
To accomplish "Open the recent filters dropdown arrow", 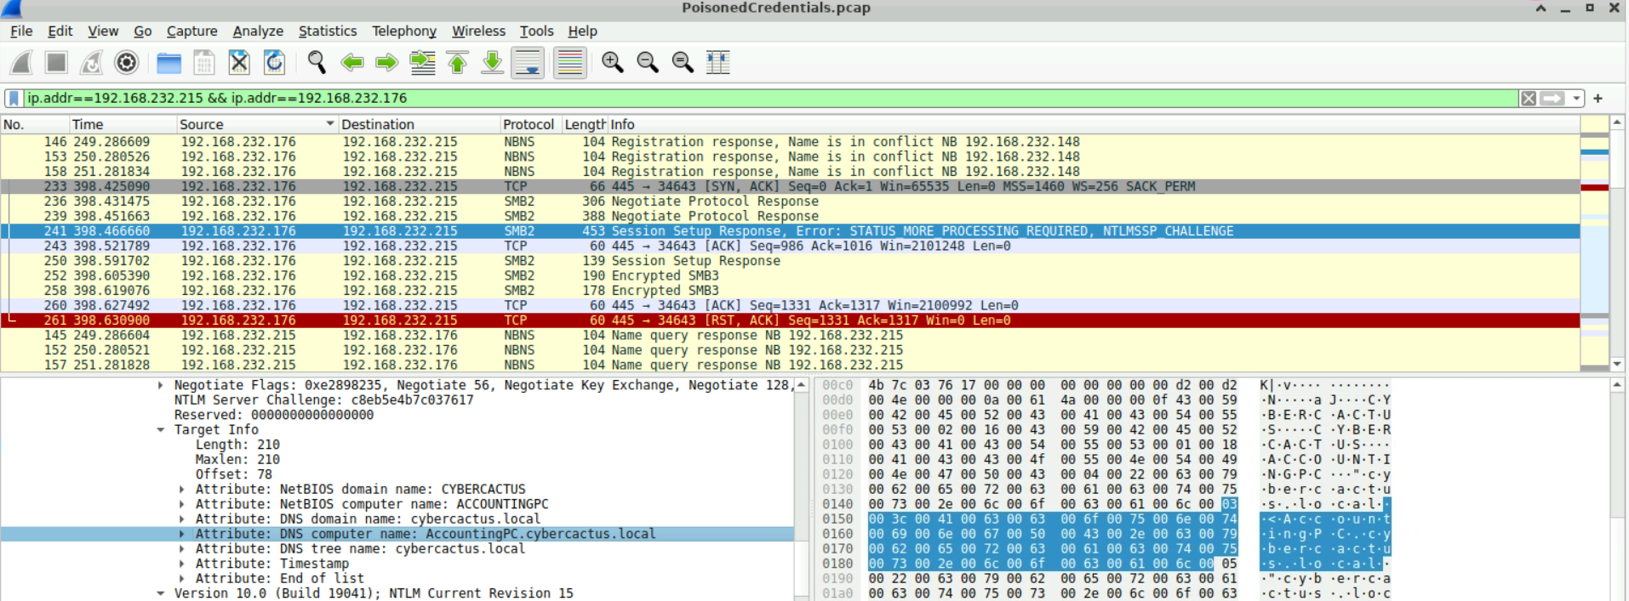I will (1576, 99).
